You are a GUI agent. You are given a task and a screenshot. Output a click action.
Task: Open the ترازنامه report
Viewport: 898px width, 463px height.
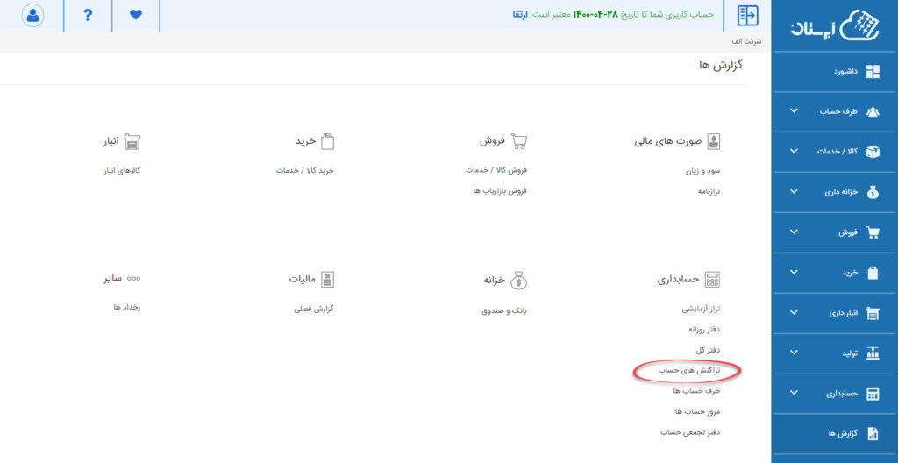pyautogui.click(x=709, y=191)
